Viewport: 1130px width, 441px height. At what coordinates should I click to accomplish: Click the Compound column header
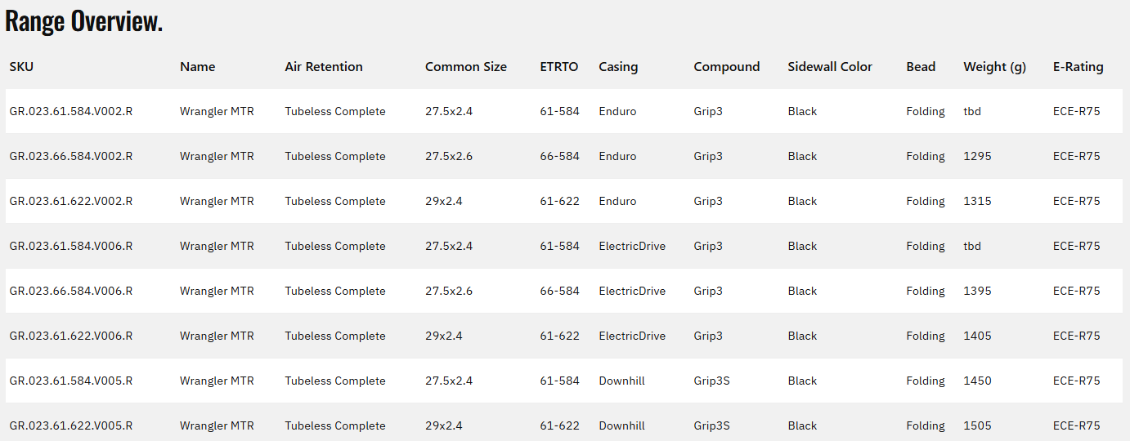[727, 67]
